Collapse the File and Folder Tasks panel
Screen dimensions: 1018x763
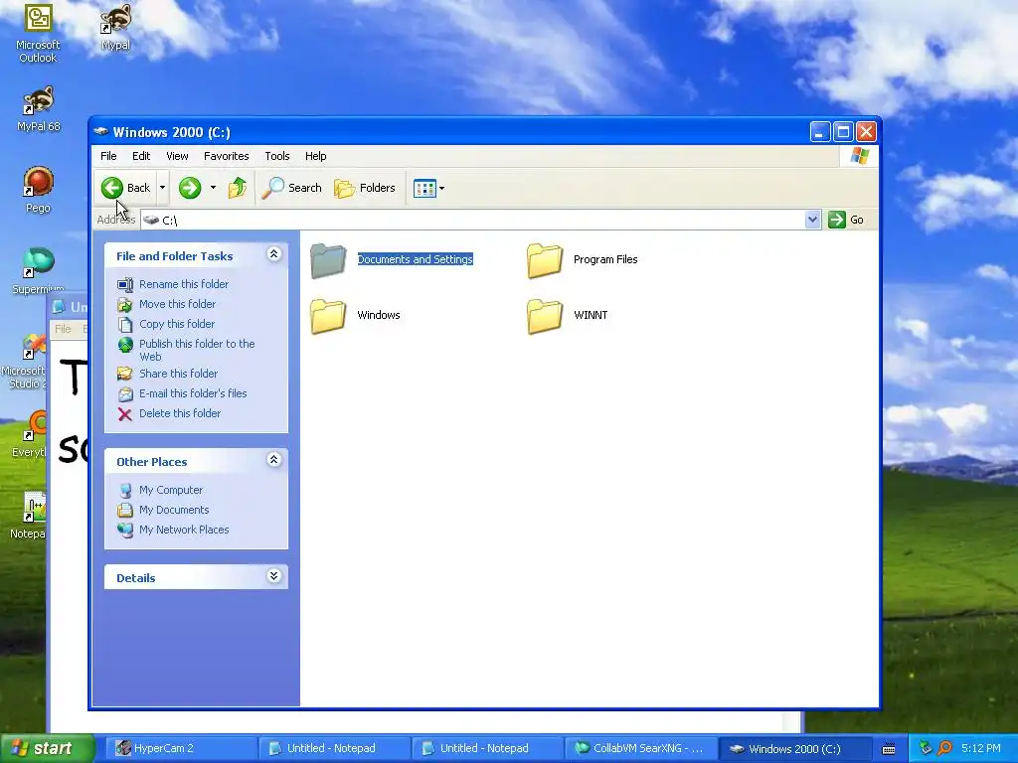coord(274,254)
